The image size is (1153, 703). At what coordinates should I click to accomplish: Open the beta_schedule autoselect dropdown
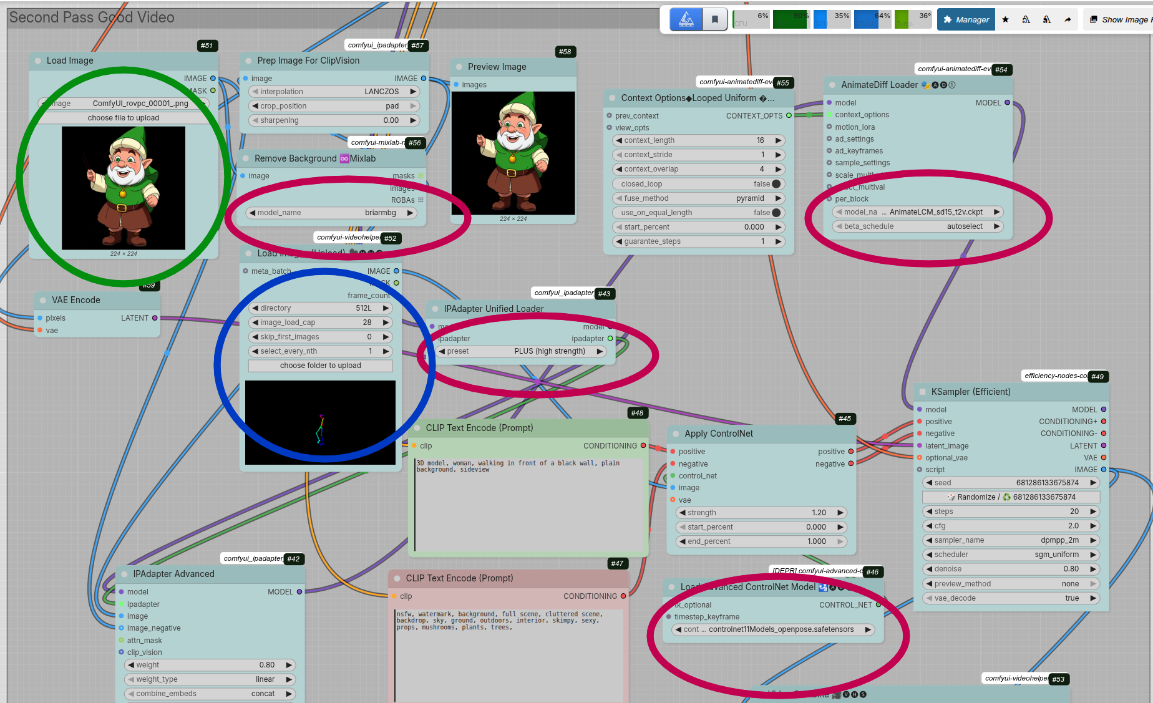tap(918, 226)
